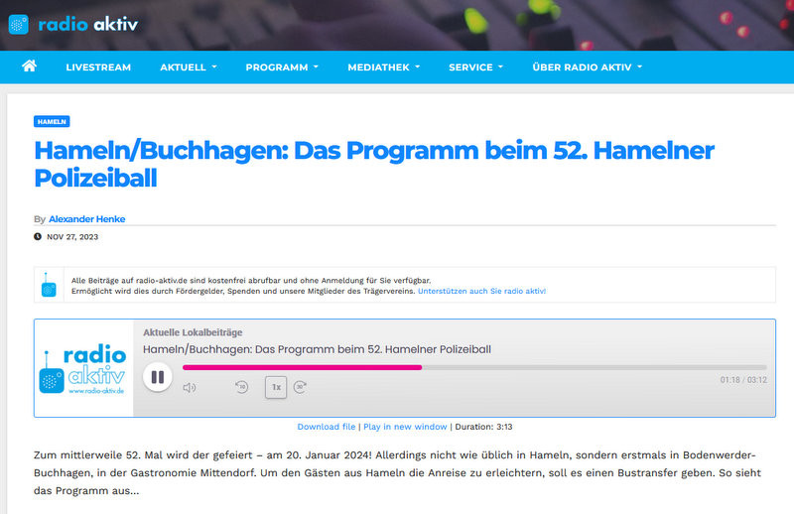Click the clock icon beside the date
794x514 pixels.
point(38,236)
